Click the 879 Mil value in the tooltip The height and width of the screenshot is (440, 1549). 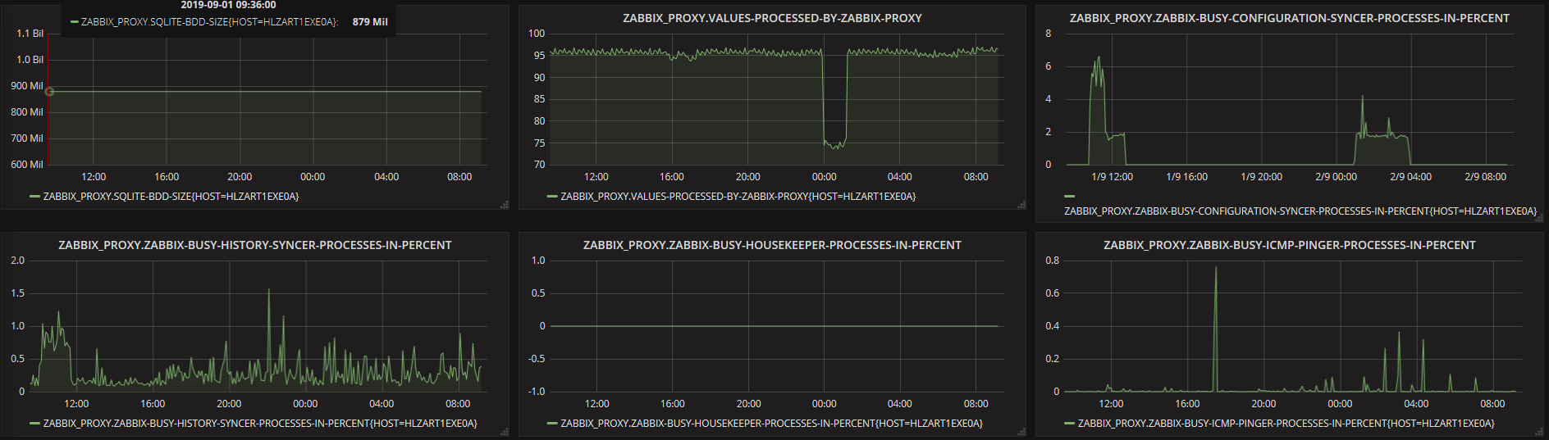pyautogui.click(x=370, y=22)
